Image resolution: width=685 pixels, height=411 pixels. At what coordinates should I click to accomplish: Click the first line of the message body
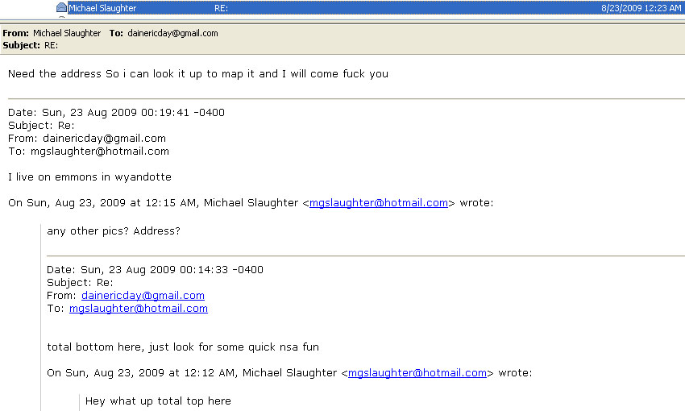(197, 74)
